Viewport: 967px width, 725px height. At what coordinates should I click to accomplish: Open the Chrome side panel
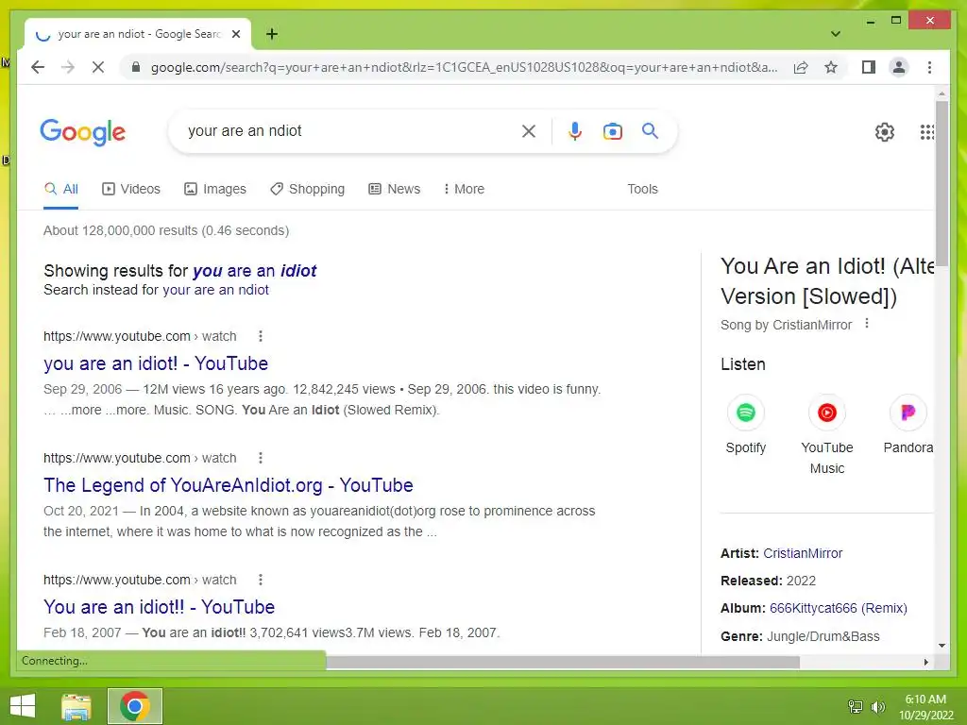click(869, 67)
